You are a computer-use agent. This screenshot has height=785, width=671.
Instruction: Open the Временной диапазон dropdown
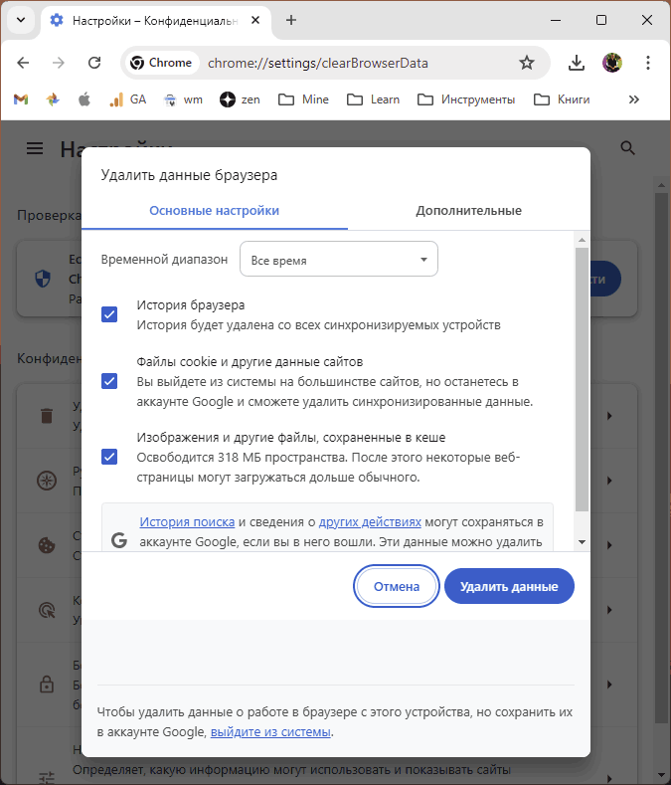coord(339,260)
